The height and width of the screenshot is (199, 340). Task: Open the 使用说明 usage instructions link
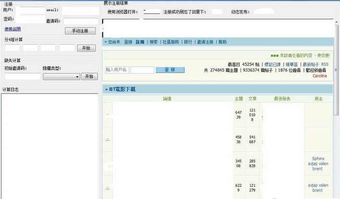(x=12, y=29)
